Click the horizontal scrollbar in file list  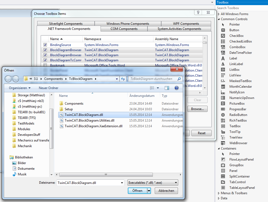[106, 175]
